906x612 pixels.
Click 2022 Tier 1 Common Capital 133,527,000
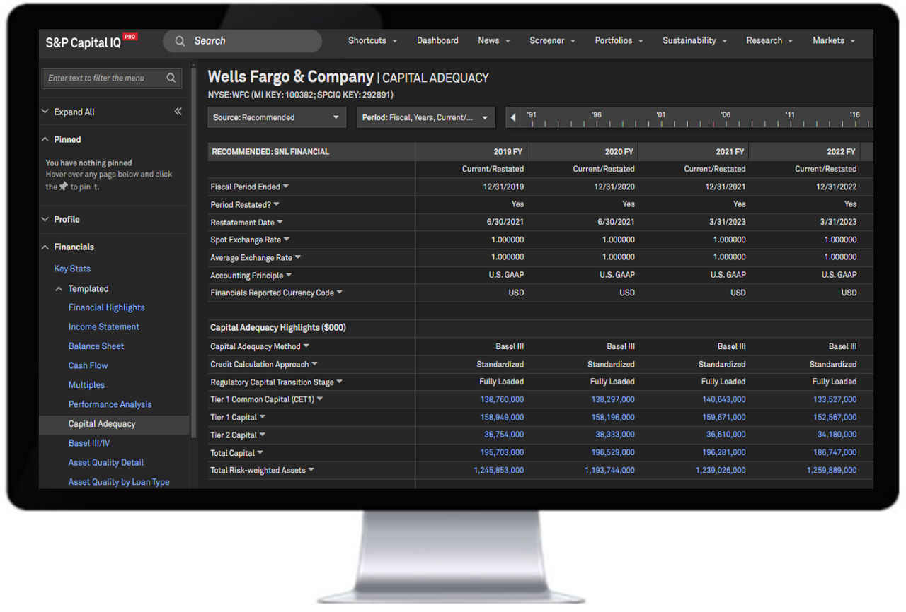pos(835,399)
